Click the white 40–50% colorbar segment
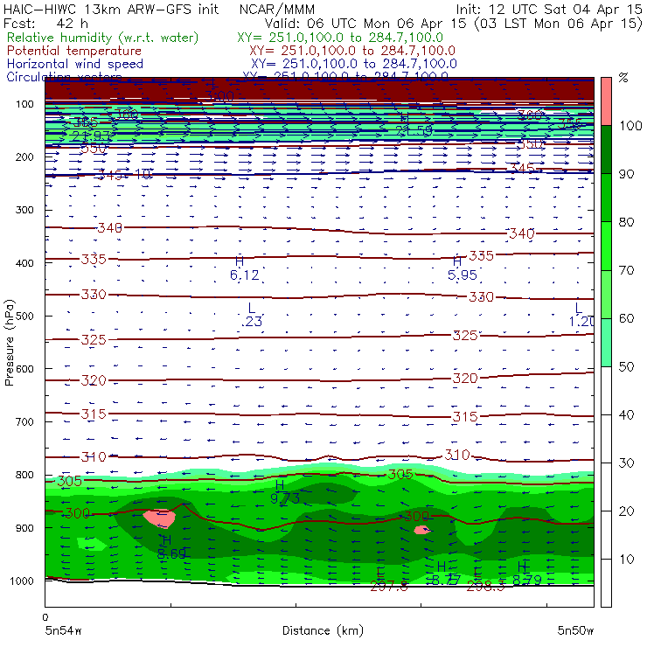Screen dimensions: 647x647 pos(606,390)
